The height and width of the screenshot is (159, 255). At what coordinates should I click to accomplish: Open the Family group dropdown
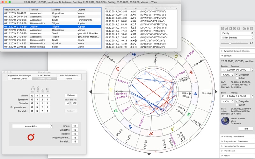coord(237,33)
